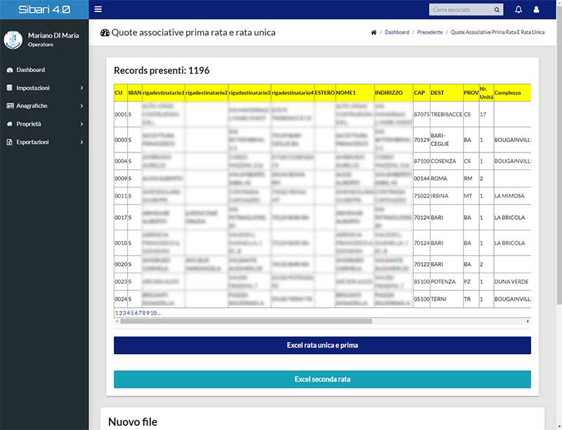This screenshot has height=430, width=562.
Task: Open the Dashboard breadcrumb link
Action: coord(397,32)
